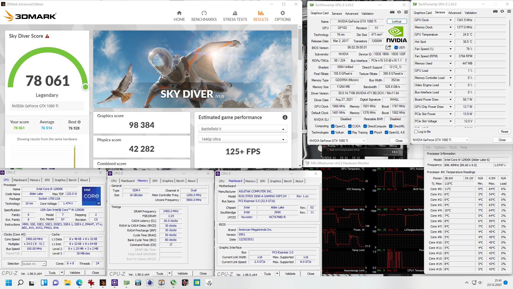Toggle the PhysX checkbox in GPU-Z

point(371,132)
